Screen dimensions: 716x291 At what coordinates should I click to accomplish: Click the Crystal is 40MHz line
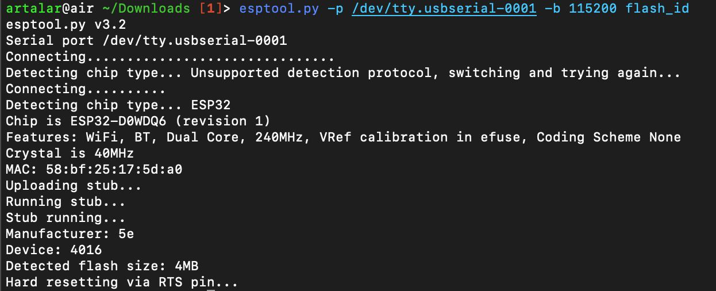70,154
